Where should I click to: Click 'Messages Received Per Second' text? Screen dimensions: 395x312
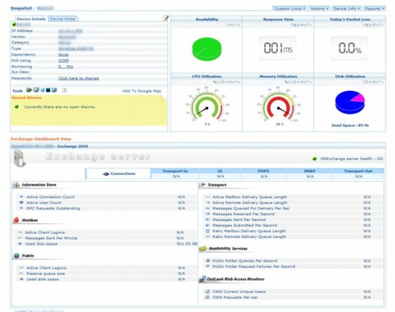[x=243, y=214]
